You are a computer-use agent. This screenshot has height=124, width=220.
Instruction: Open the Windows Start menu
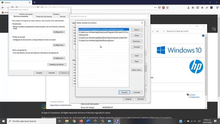point(3,121)
